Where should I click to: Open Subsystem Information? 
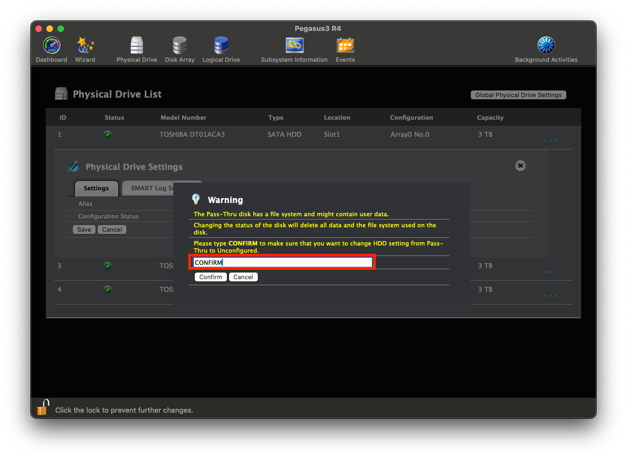pos(294,50)
